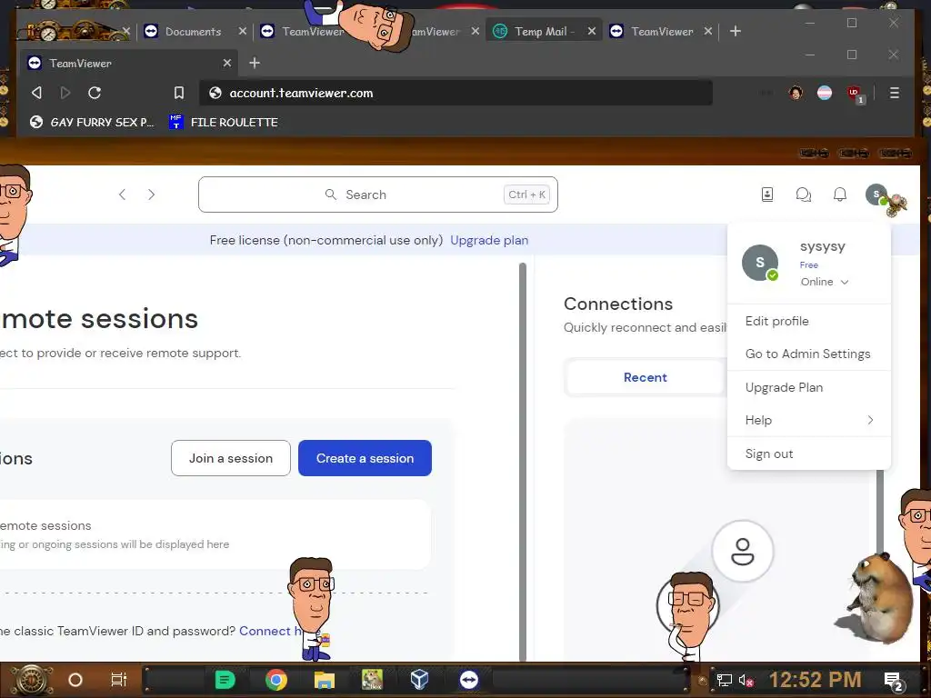The image size is (931, 698).
Task: Navigate forward with TeamViewer right chevron
Action: click(152, 194)
